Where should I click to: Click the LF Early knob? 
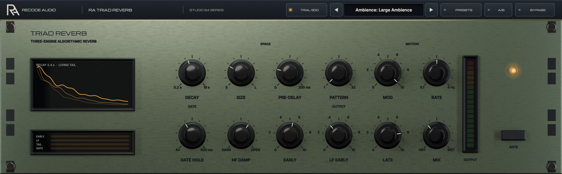pyautogui.click(x=339, y=135)
